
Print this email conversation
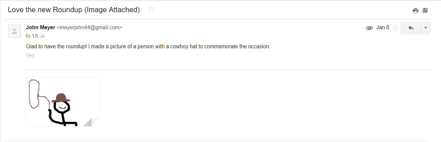click(416, 10)
